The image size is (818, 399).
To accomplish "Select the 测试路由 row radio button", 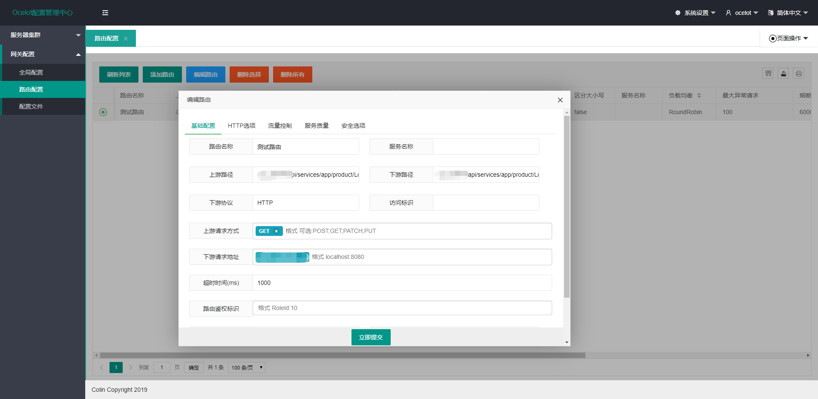I will tap(103, 112).
